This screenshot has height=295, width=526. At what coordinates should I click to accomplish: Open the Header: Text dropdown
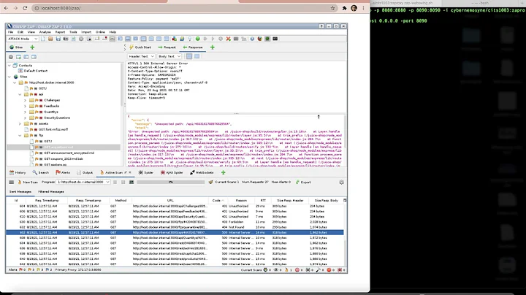(141, 56)
